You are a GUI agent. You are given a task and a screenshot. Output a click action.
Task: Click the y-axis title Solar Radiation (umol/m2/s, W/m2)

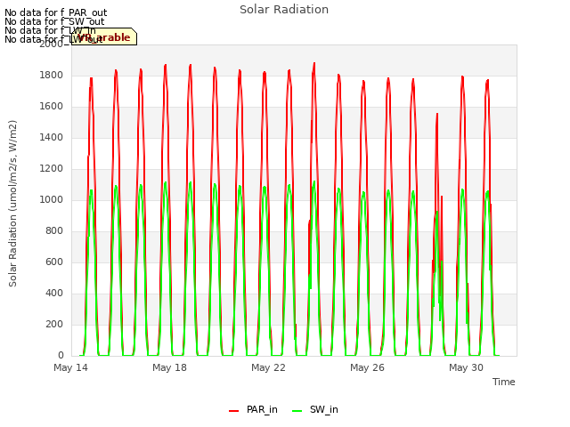(12, 204)
